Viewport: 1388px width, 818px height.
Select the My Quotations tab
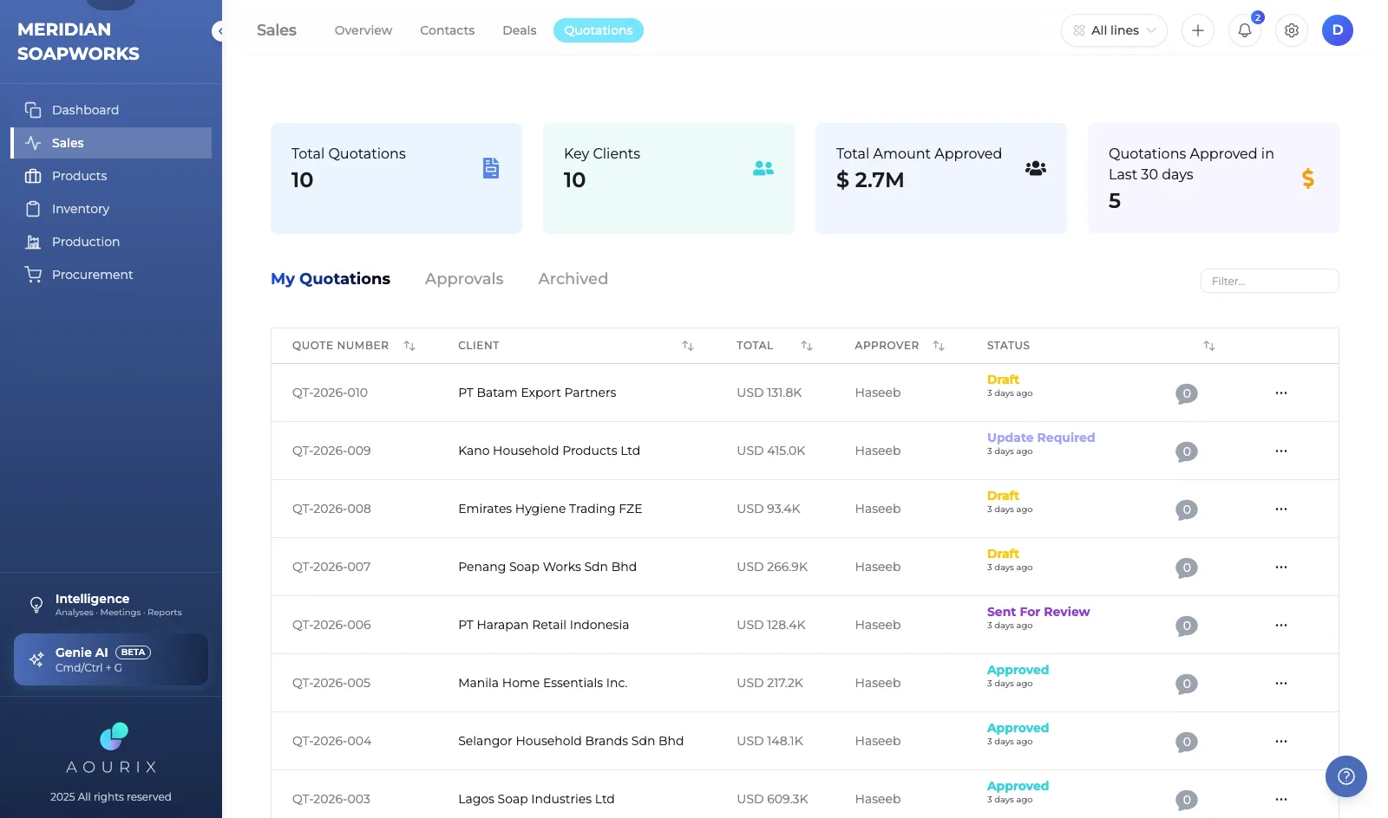point(331,279)
